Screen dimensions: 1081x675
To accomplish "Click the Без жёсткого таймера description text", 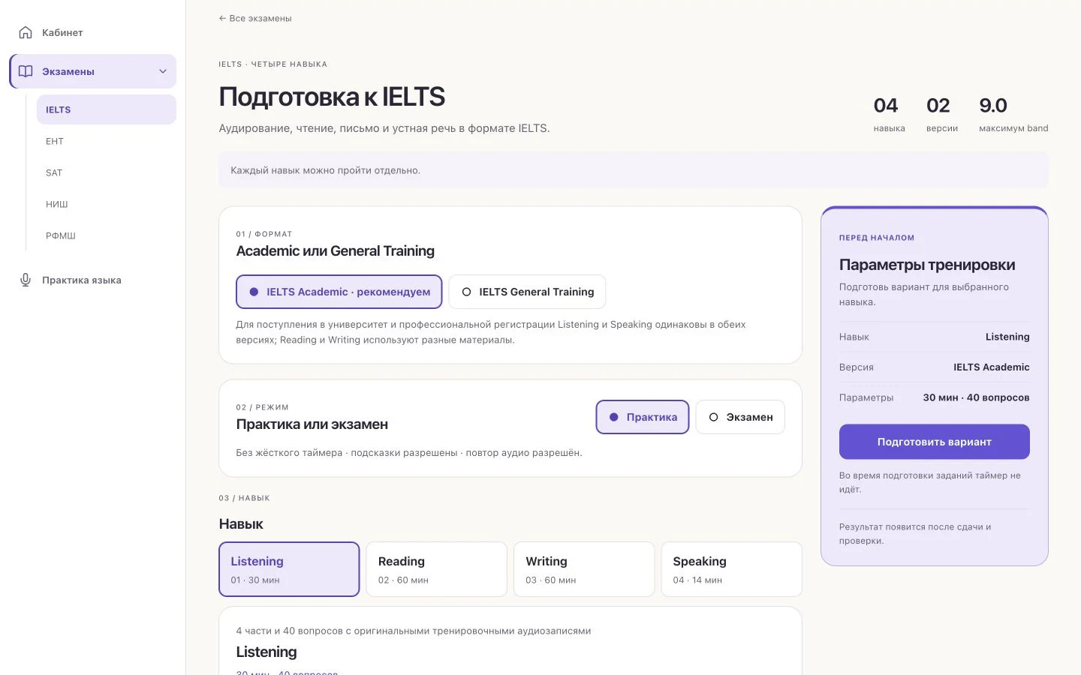I will (409, 453).
